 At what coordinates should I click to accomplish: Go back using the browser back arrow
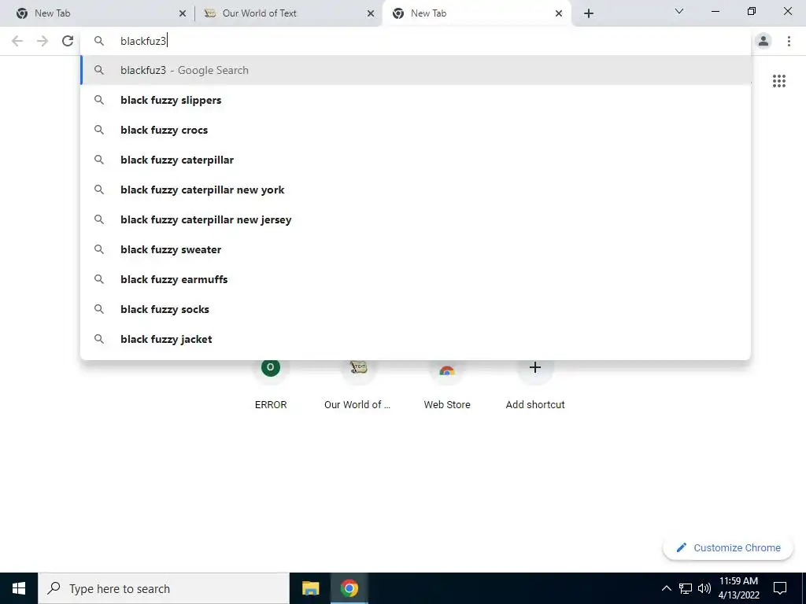pyautogui.click(x=17, y=41)
